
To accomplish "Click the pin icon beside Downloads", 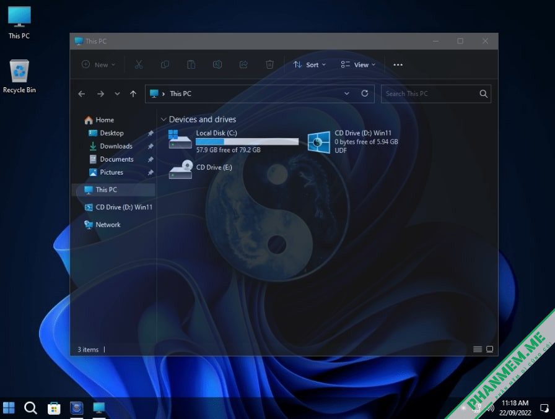I will [x=151, y=147].
